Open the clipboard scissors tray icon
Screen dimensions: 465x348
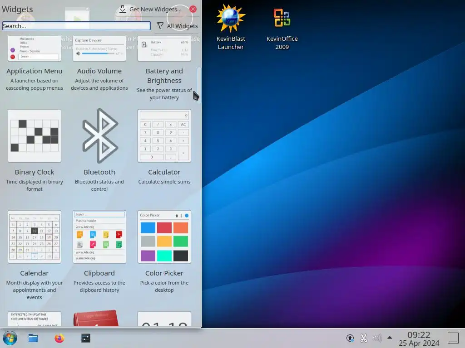click(x=364, y=338)
